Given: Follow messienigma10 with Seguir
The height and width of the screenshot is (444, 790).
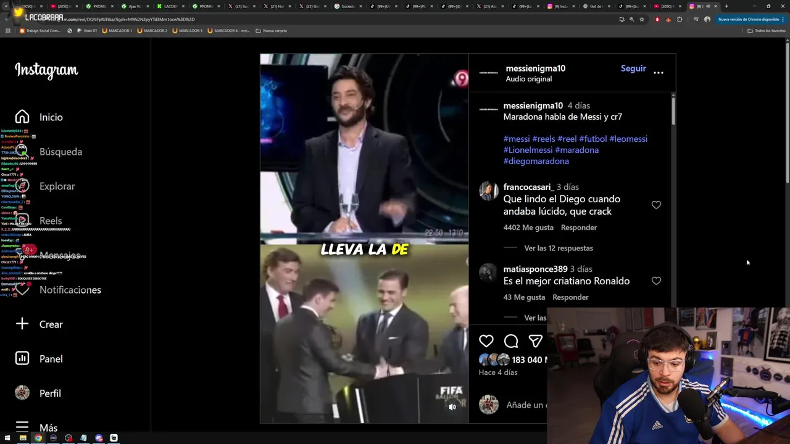Looking at the screenshot, I should 633,68.
